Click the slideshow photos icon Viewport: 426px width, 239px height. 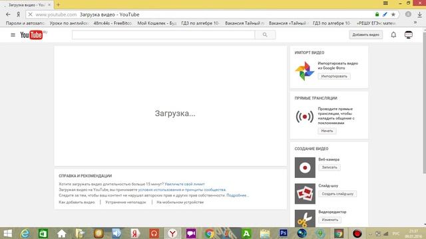[x=305, y=194]
